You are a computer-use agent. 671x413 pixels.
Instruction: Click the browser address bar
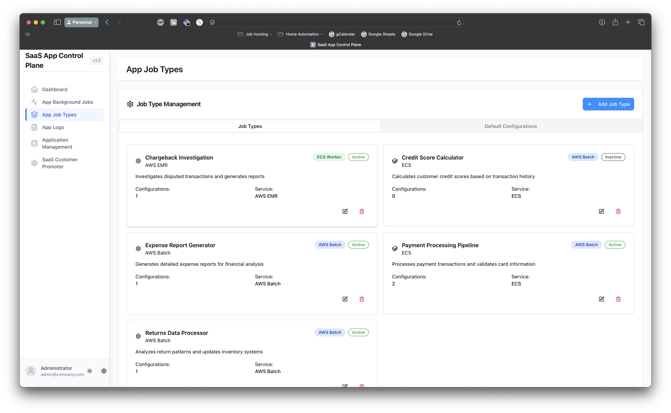(x=335, y=23)
